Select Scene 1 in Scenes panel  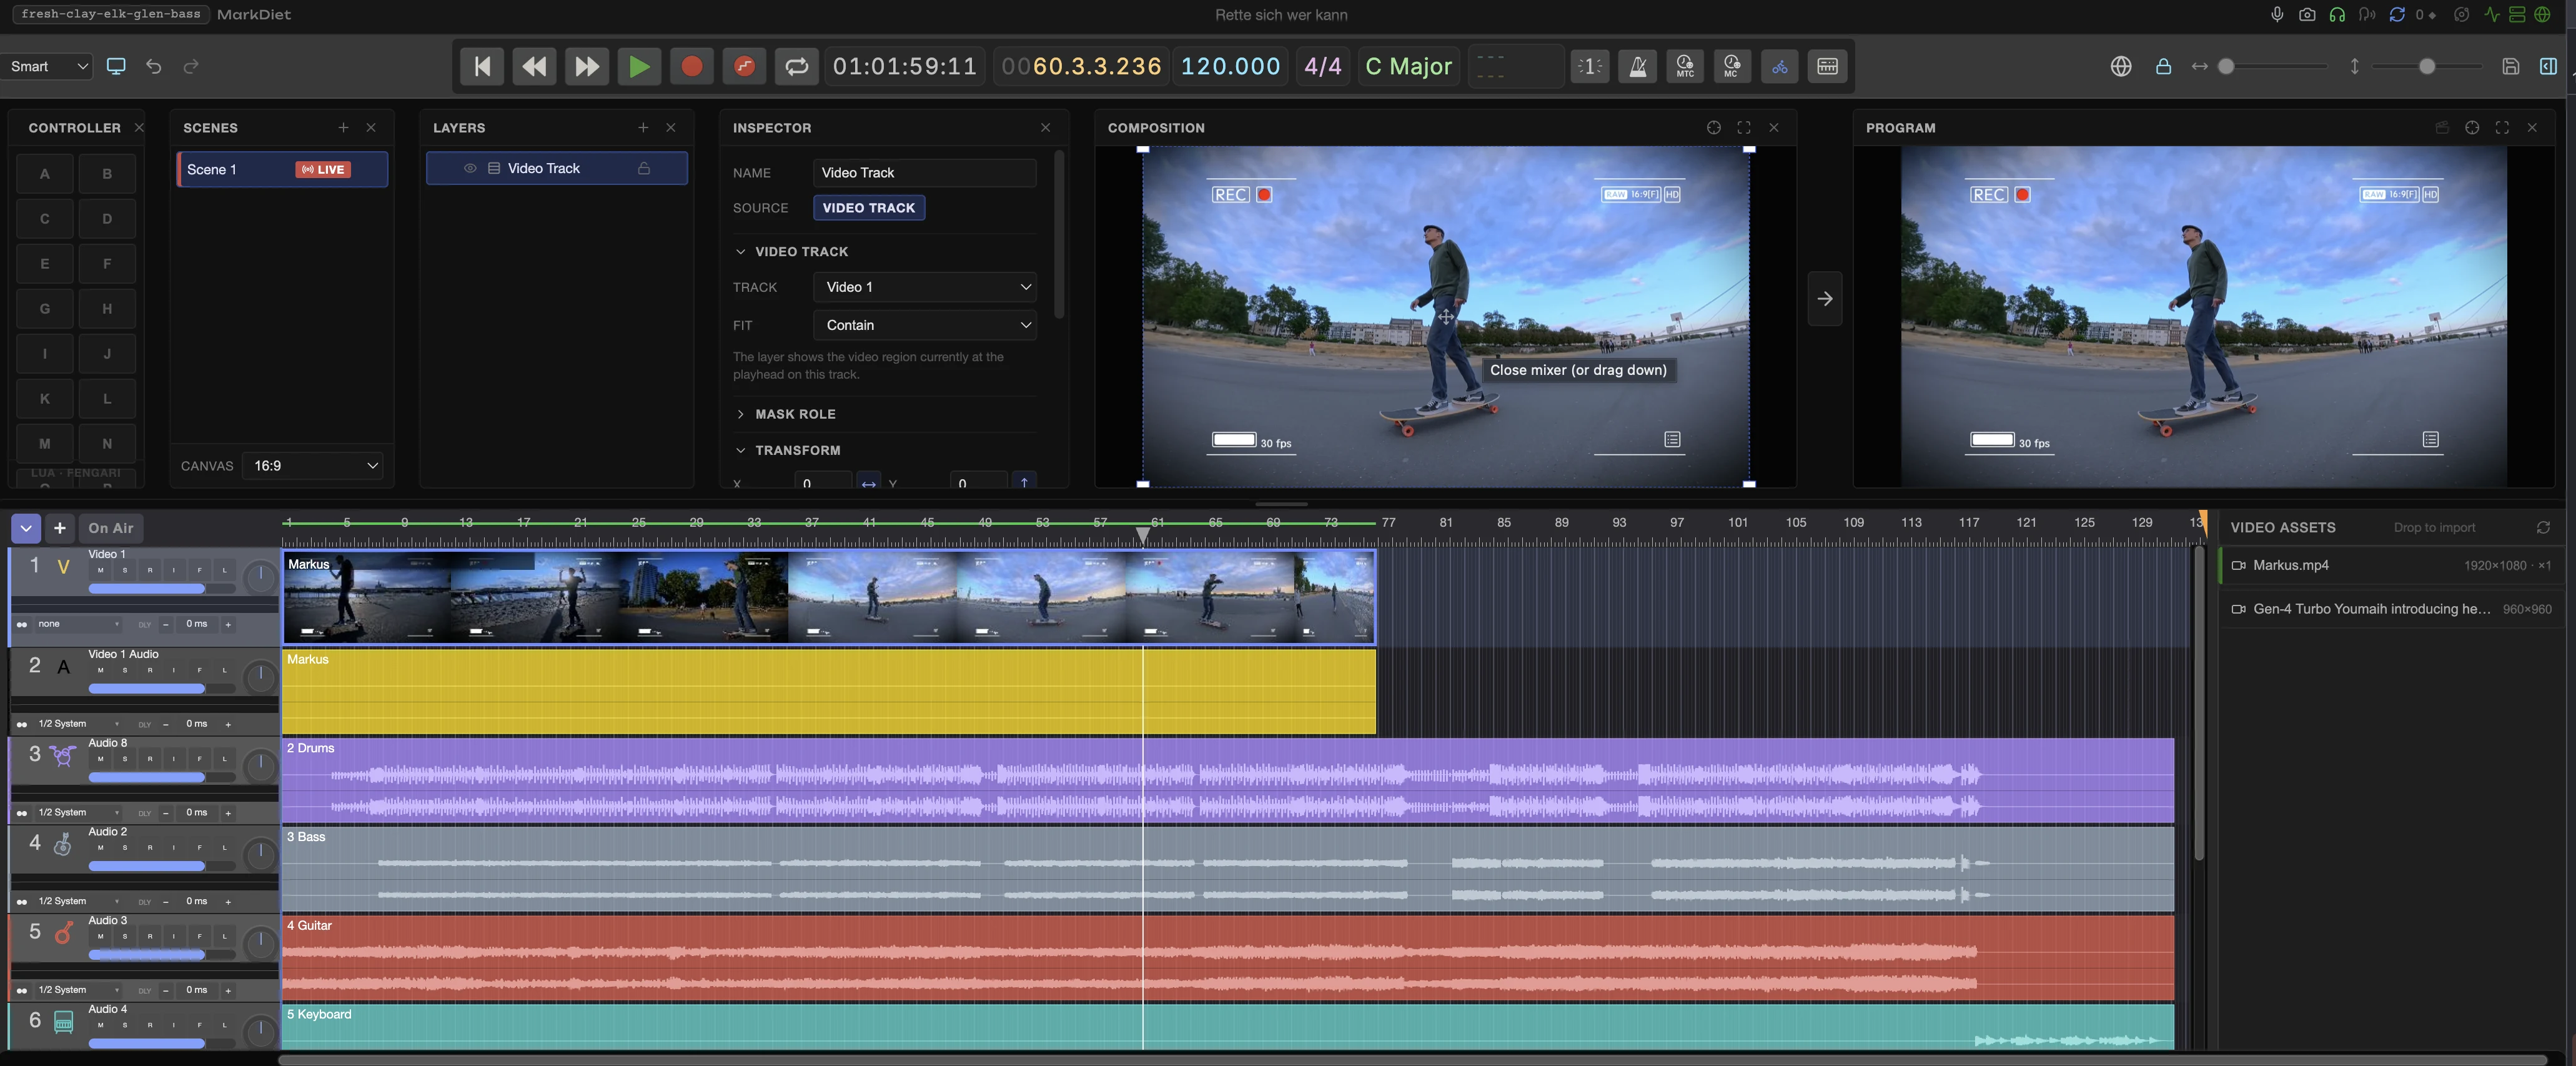click(x=282, y=169)
